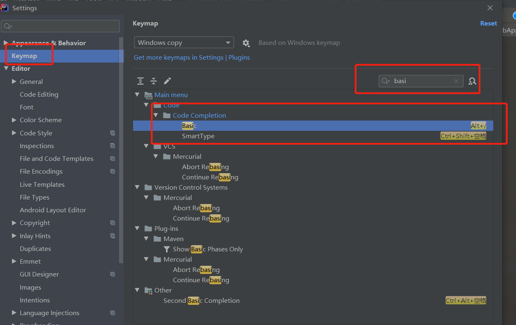
Task: Click the Other group icon
Action: pos(149,290)
